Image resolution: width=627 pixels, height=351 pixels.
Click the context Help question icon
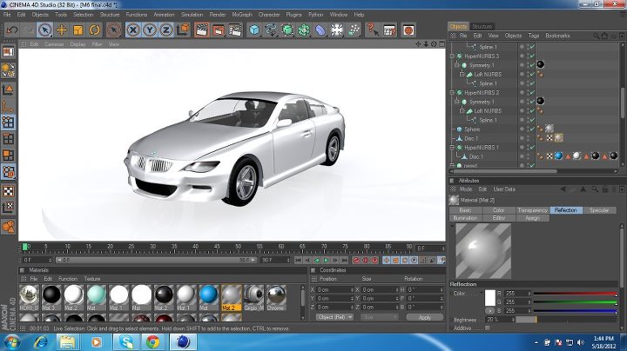pyautogui.click(x=373, y=30)
